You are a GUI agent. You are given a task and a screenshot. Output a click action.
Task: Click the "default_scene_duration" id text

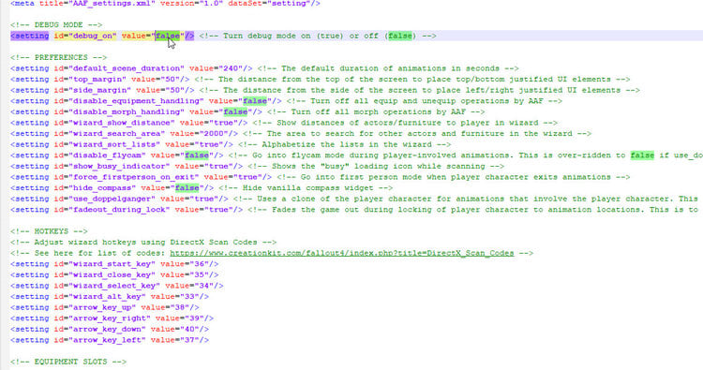(x=127, y=68)
